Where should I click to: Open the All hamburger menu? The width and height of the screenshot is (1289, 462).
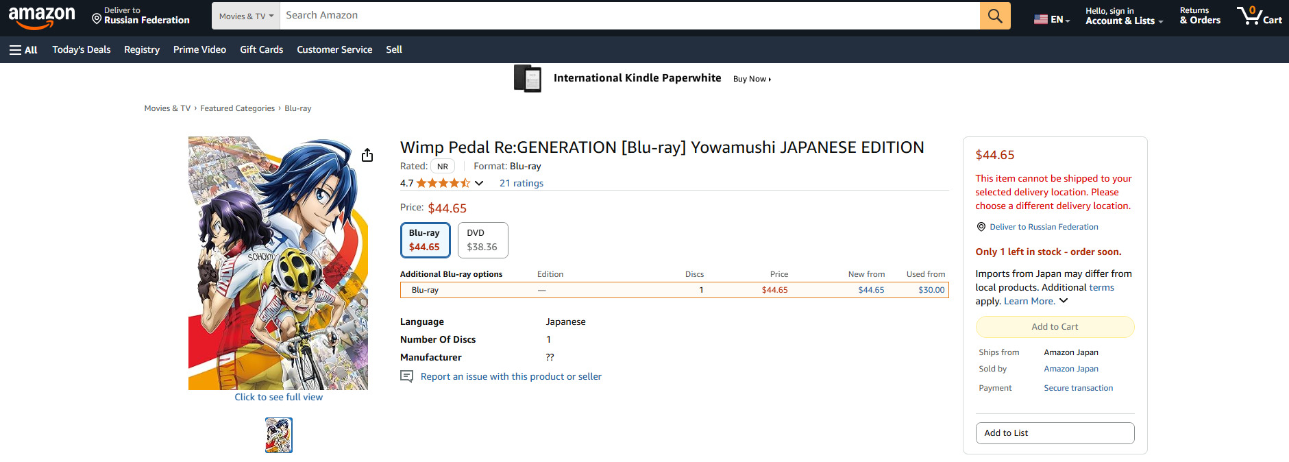tap(23, 50)
